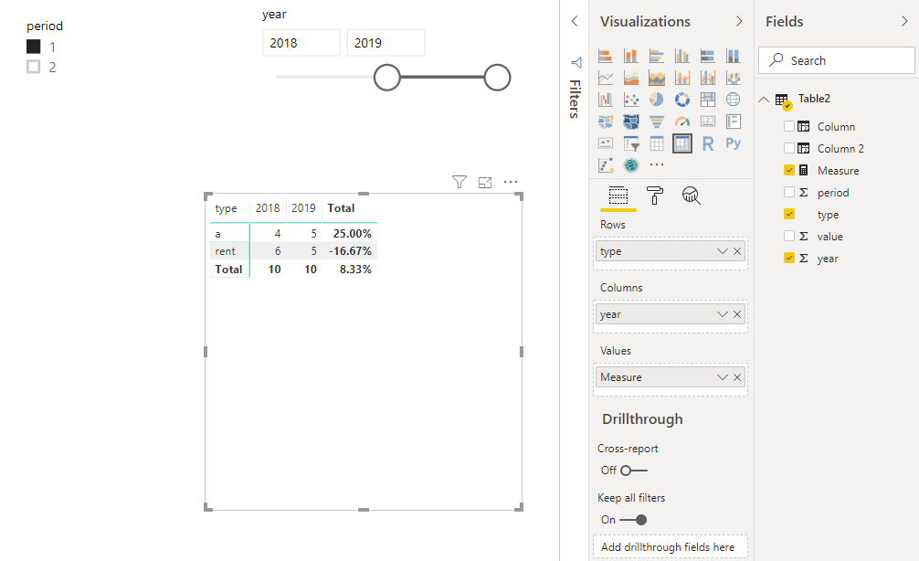Choose Line and clustered column chart

click(707, 78)
